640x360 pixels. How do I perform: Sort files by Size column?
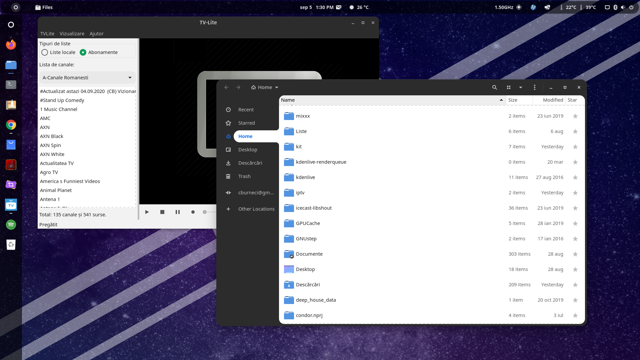519,100
